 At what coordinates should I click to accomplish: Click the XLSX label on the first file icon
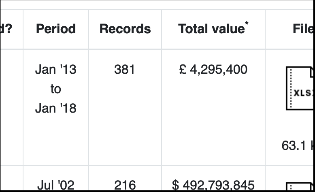pyautogui.click(x=303, y=93)
